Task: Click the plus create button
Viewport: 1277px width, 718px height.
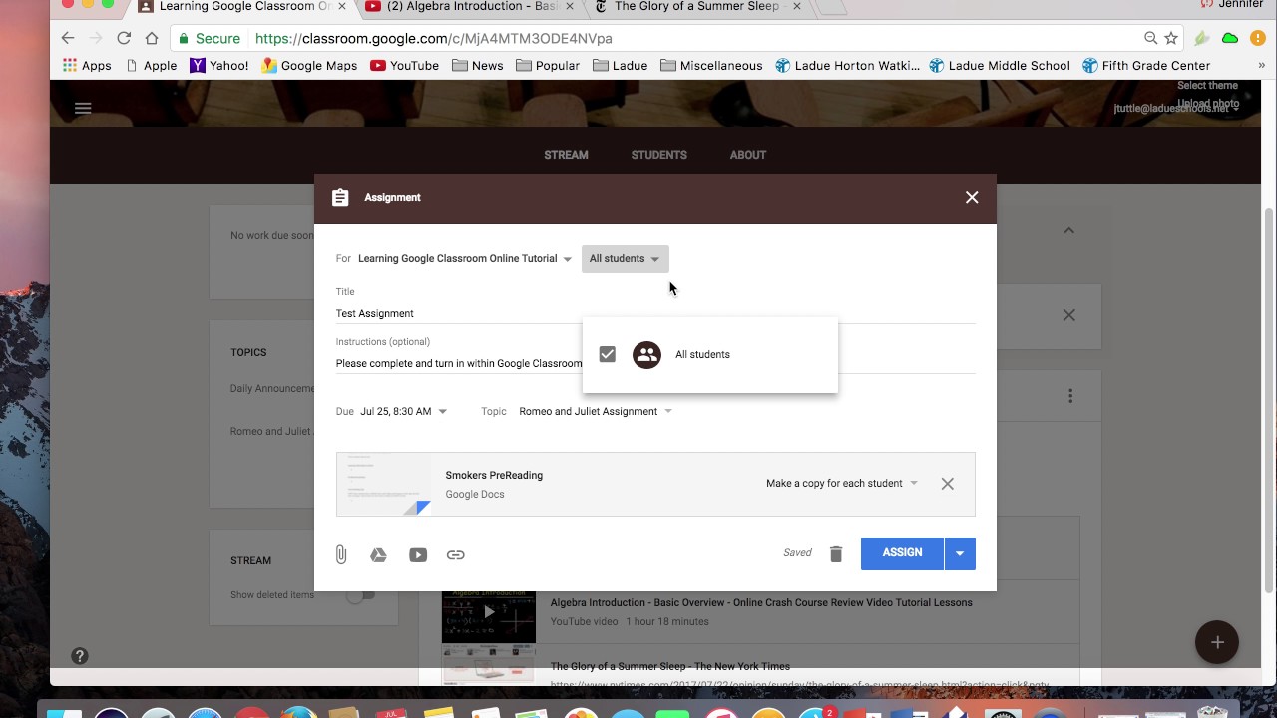Action: coord(1217,642)
